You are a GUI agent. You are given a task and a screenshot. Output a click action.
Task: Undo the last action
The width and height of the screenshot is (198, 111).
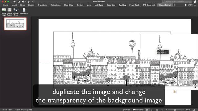[x=23, y=2]
